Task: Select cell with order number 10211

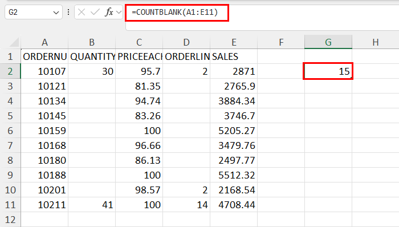Action: (x=44, y=205)
